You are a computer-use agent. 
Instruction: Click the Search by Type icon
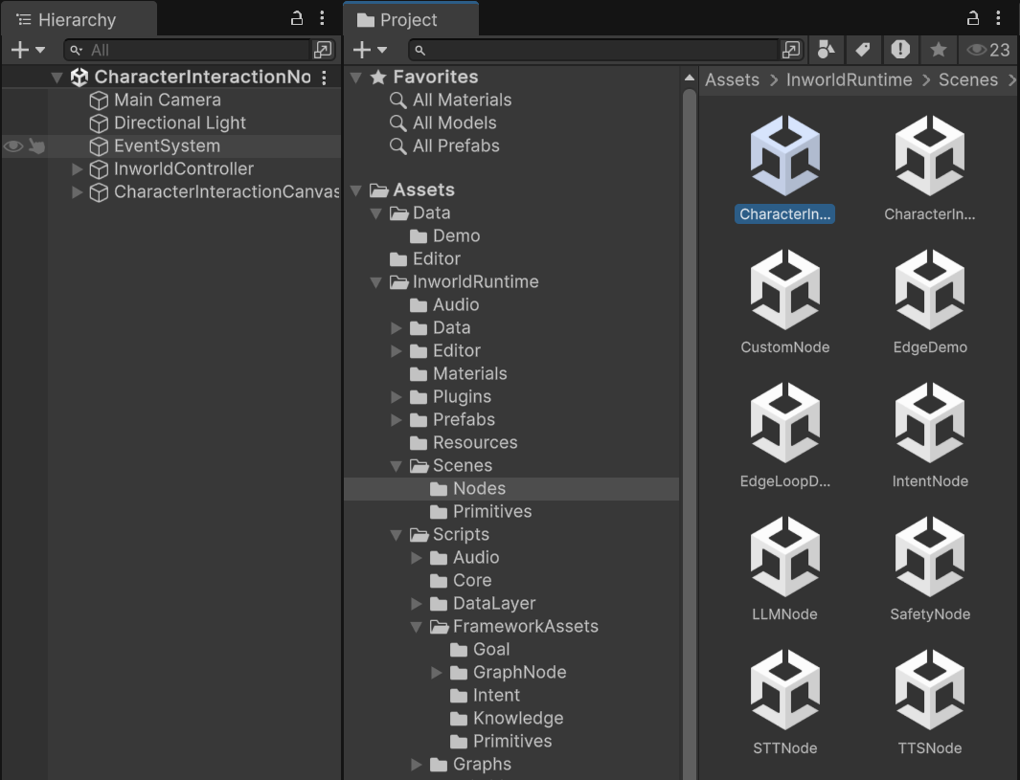pyautogui.click(x=827, y=50)
